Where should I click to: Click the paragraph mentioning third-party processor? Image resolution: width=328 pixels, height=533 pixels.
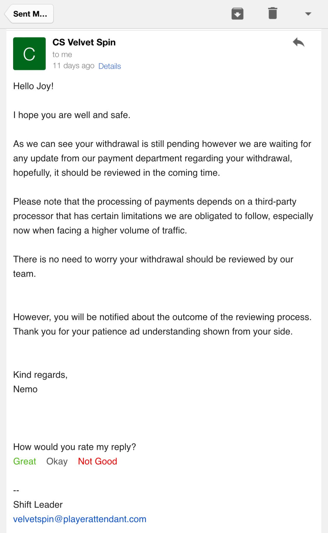coord(163,216)
